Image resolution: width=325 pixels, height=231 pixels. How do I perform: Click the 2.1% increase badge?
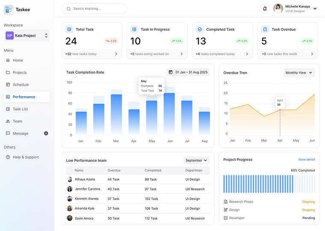[307, 41]
